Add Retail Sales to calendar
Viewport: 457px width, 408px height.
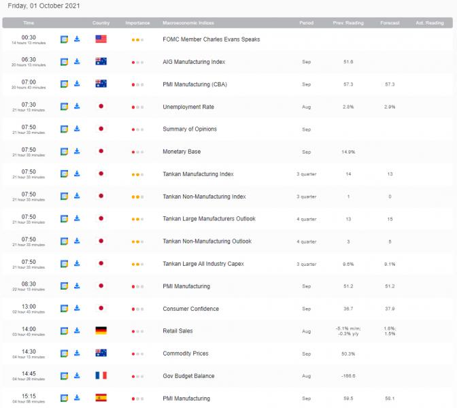pyautogui.click(x=64, y=330)
